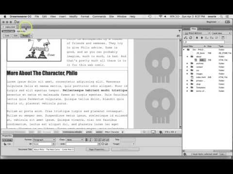Collapse the about folder
The height and width of the screenshot is (174, 233).
click(187, 57)
